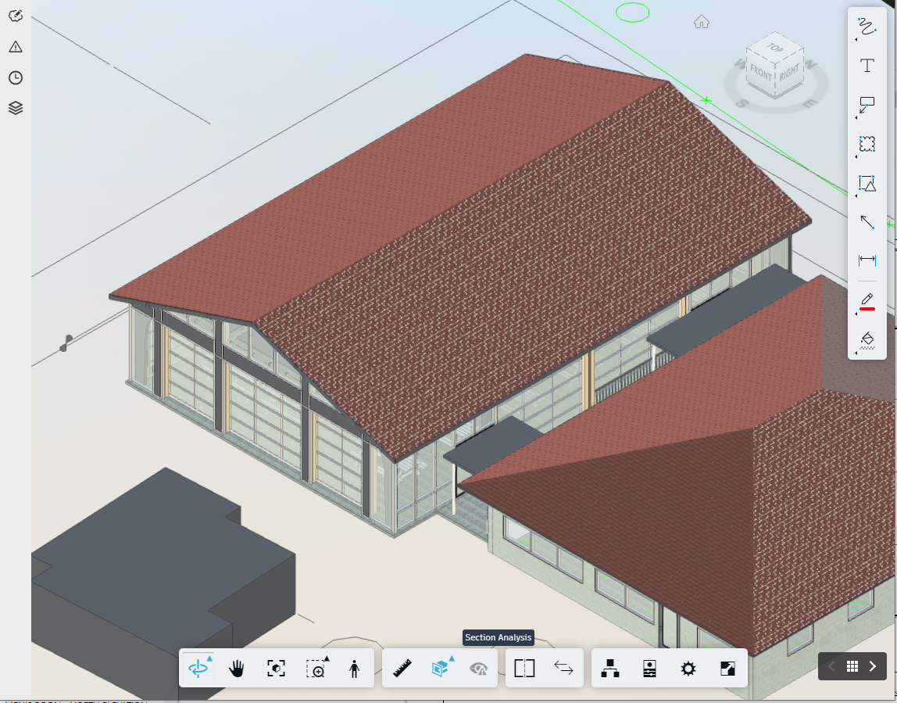
Task: Open the Model Browser
Action: point(610,669)
